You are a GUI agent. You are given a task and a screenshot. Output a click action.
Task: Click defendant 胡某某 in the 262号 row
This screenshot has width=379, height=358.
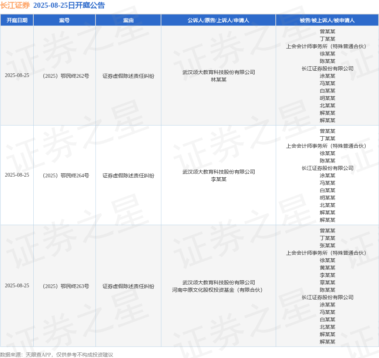click(328, 98)
